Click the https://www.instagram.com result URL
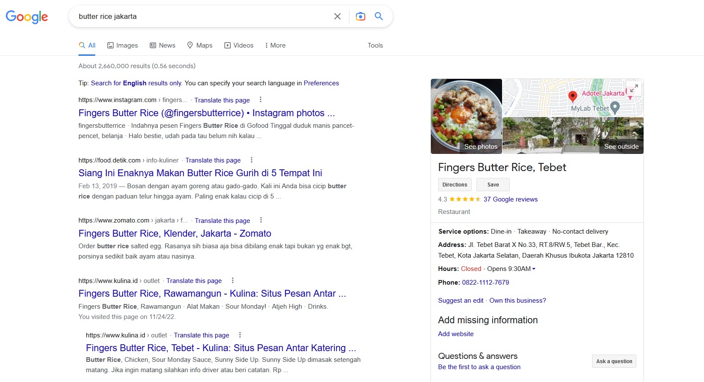The image size is (704, 382). click(117, 100)
